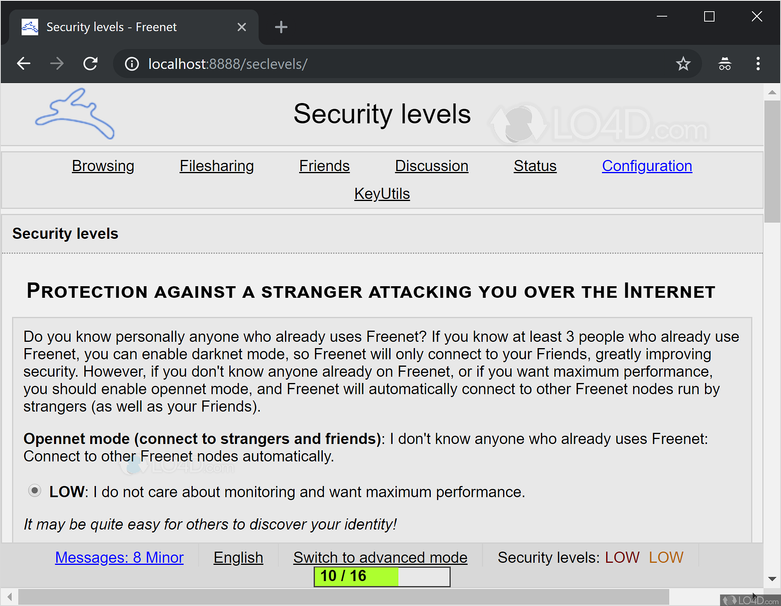Open the KeyUtils menu

click(x=382, y=194)
